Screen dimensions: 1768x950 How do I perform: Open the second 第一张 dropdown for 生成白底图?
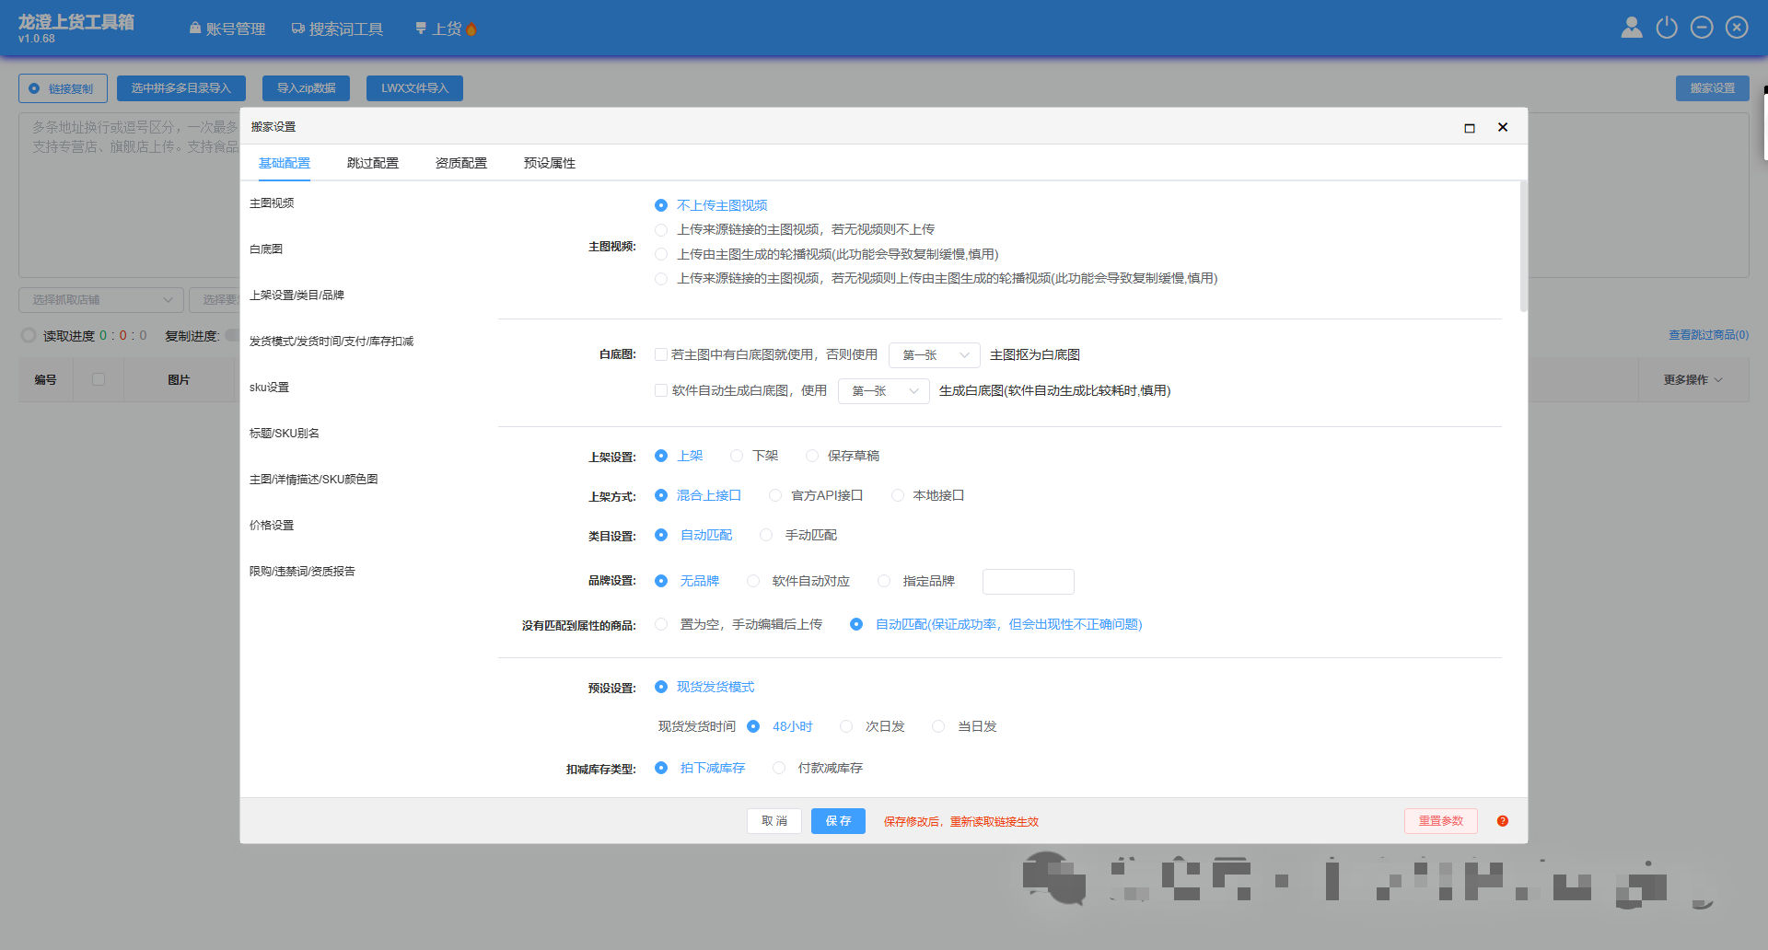[x=883, y=391]
